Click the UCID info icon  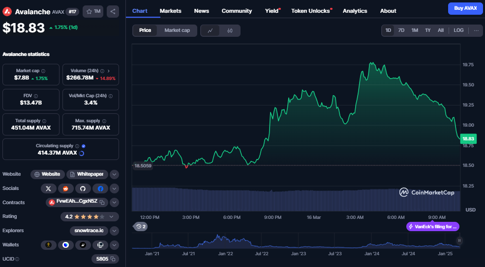(17, 259)
